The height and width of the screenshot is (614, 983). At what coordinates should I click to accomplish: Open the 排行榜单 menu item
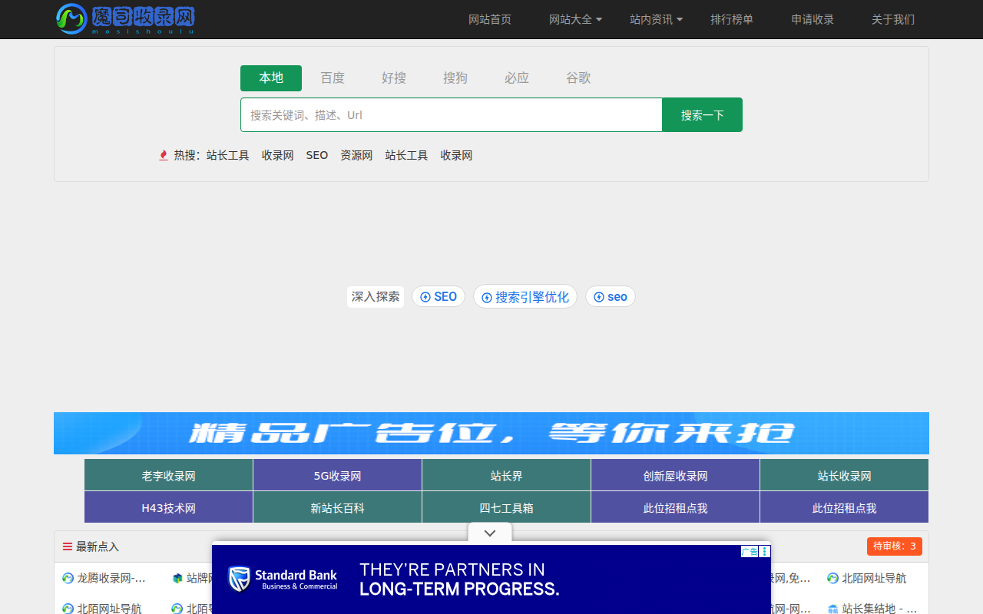732,19
